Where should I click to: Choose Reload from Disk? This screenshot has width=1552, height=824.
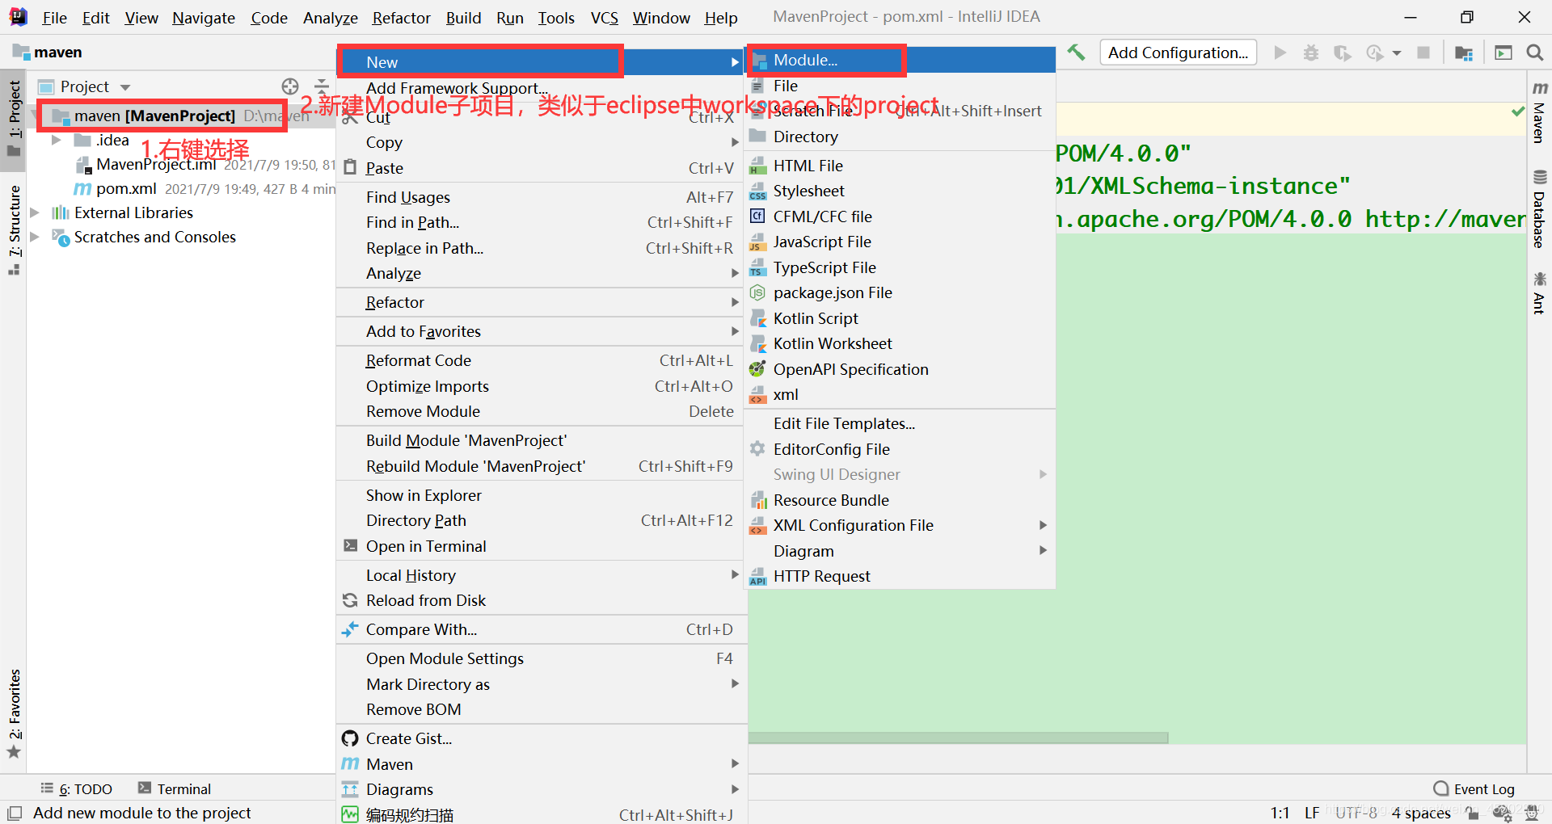[x=540, y=600]
